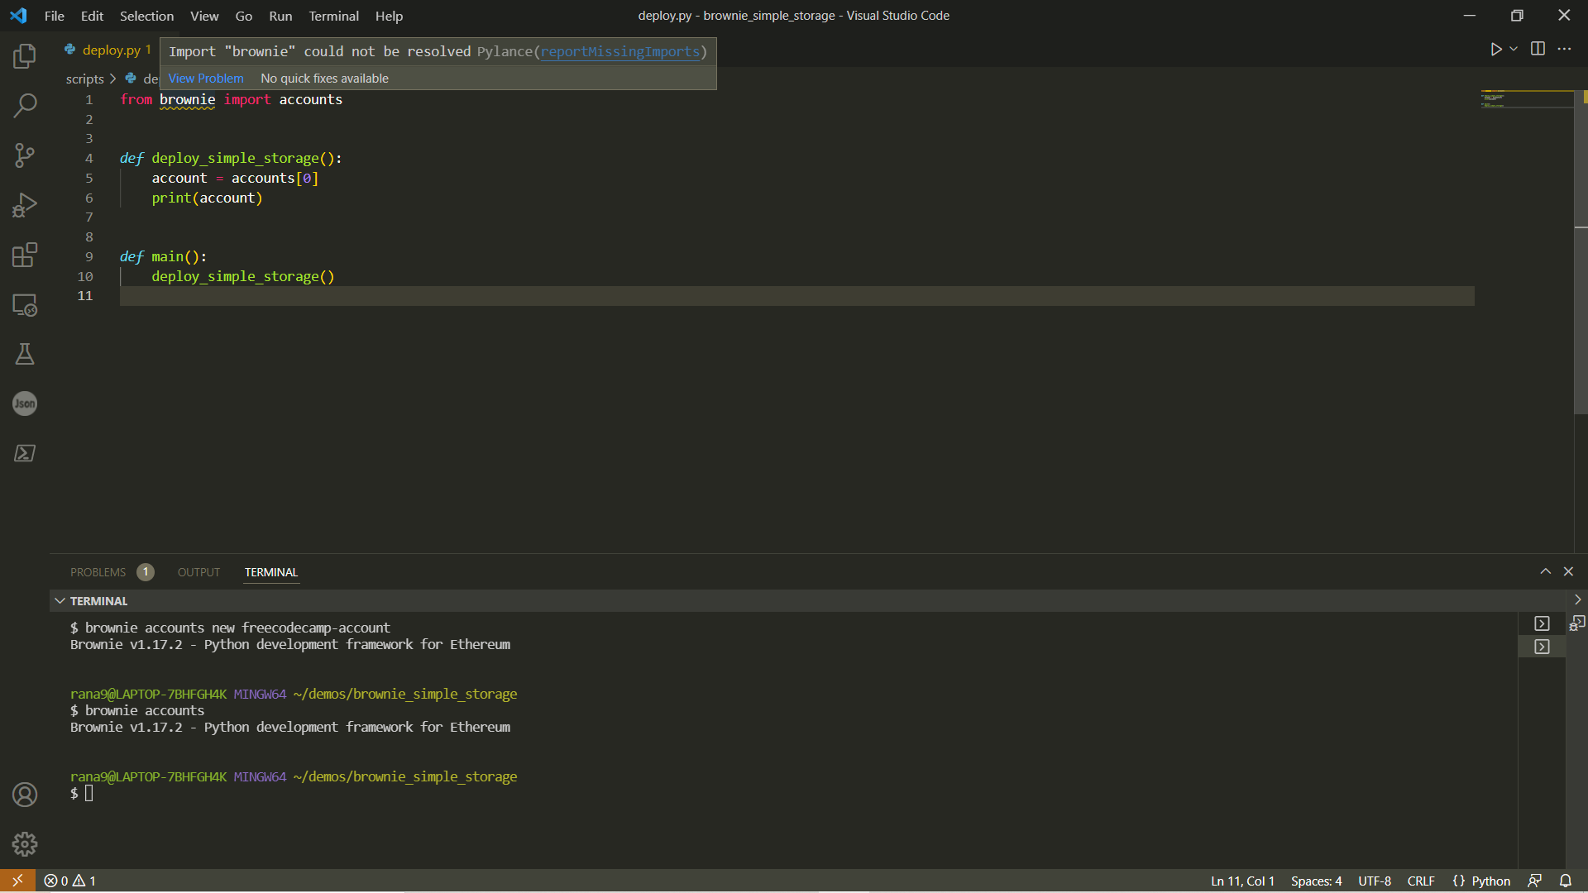The image size is (1588, 893).
Task: Open the Testing flask icon
Action: pyautogui.click(x=25, y=354)
